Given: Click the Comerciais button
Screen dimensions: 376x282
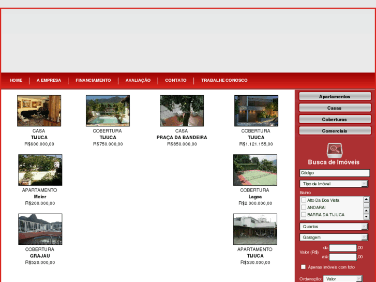Looking at the screenshot, I should [x=335, y=131].
